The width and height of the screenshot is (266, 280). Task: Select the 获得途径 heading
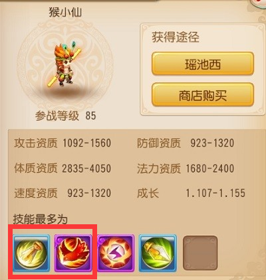176,37
